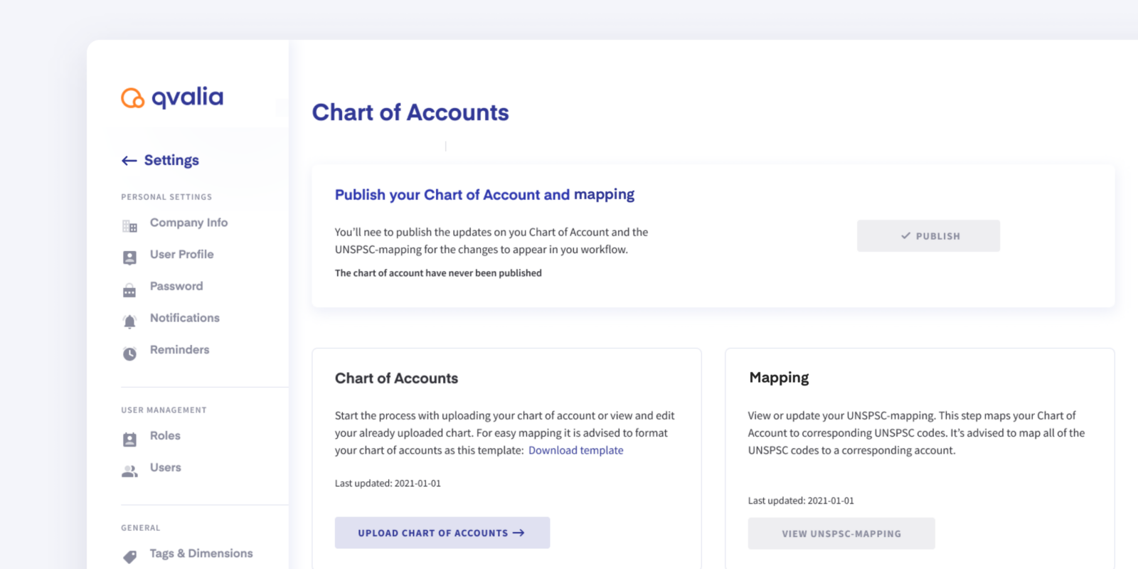The height and width of the screenshot is (569, 1138).
Task: Click the Reminders clock icon
Action: (129, 353)
